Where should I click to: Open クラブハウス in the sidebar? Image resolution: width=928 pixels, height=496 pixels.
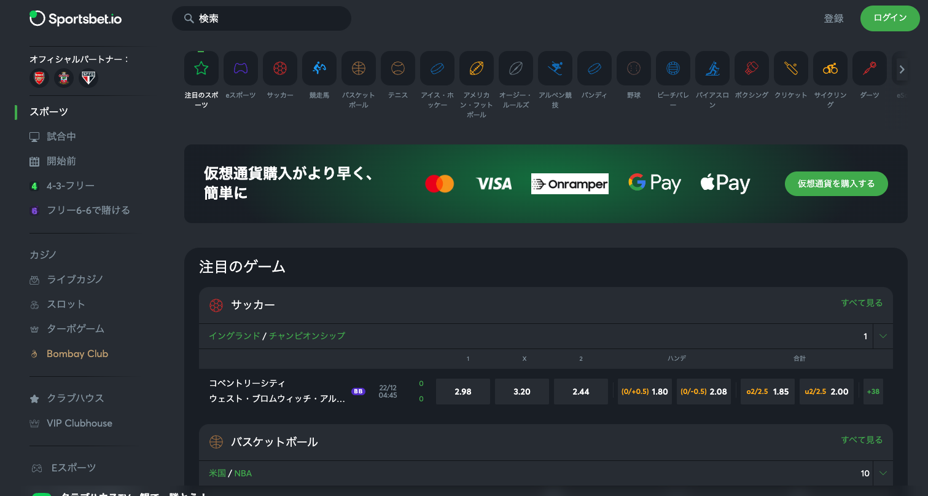tap(67, 398)
